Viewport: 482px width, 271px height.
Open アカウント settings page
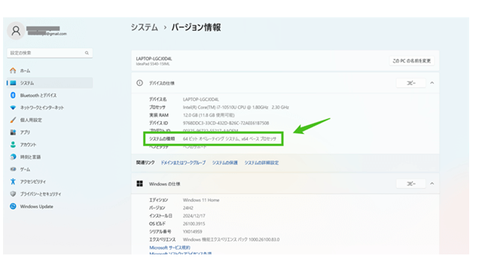50,145
